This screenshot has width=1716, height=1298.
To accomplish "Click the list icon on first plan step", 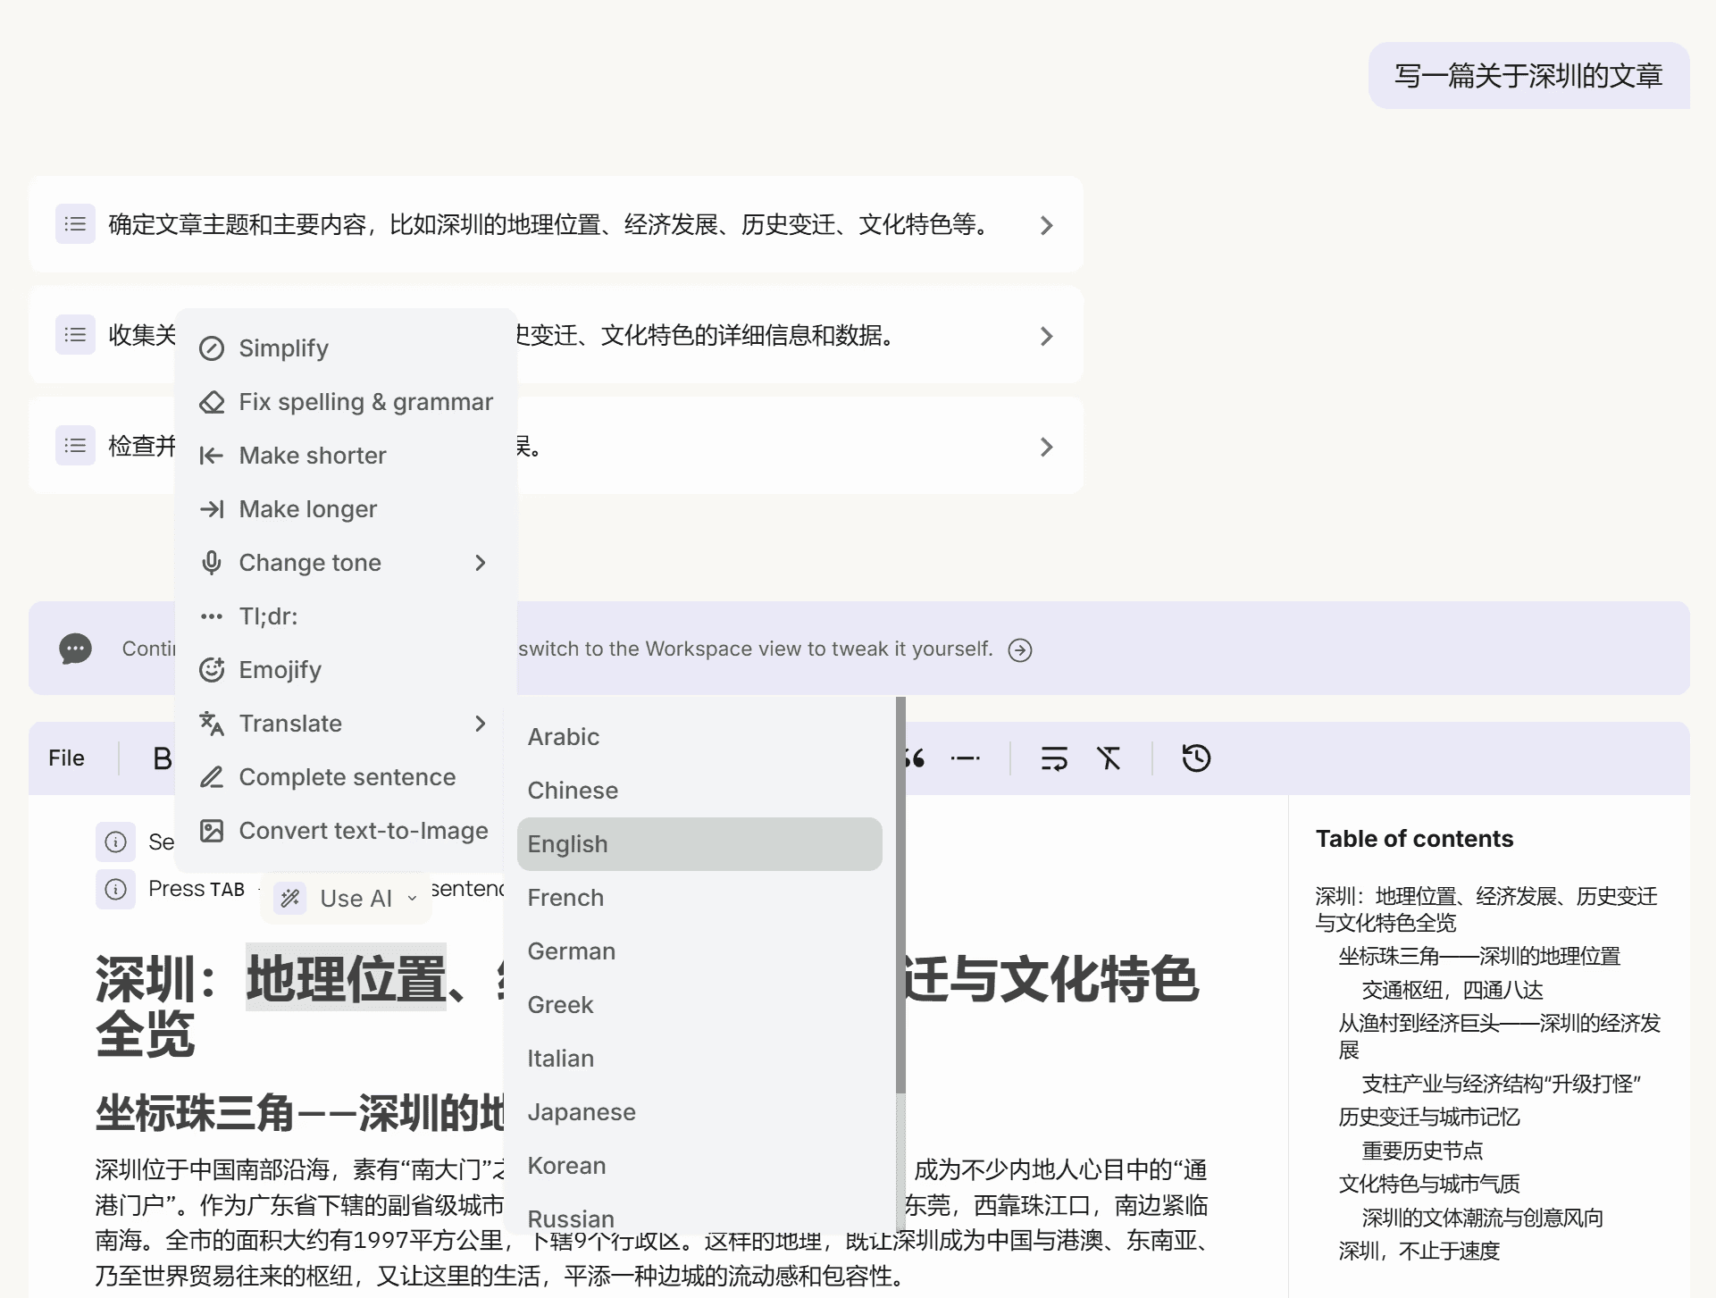I will (x=76, y=224).
